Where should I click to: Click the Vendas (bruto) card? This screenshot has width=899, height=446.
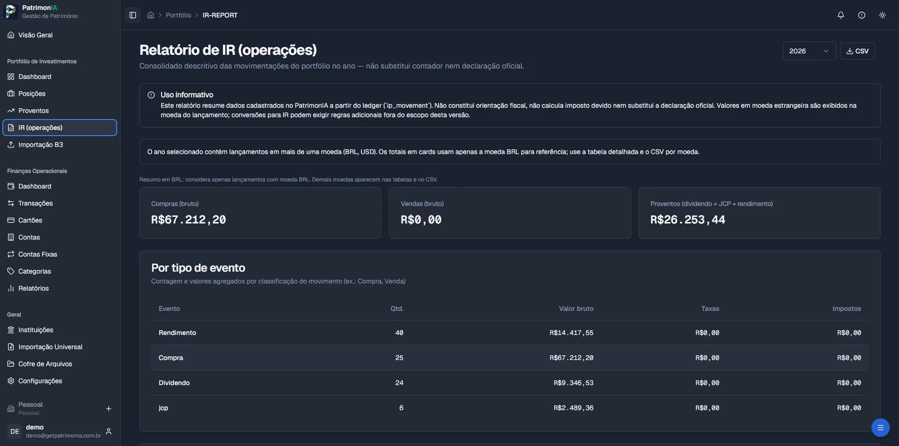tap(510, 213)
